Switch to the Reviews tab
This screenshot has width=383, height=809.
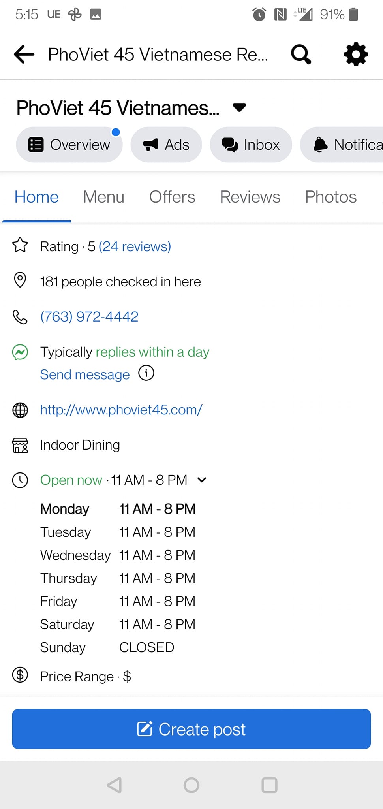tap(250, 197)
